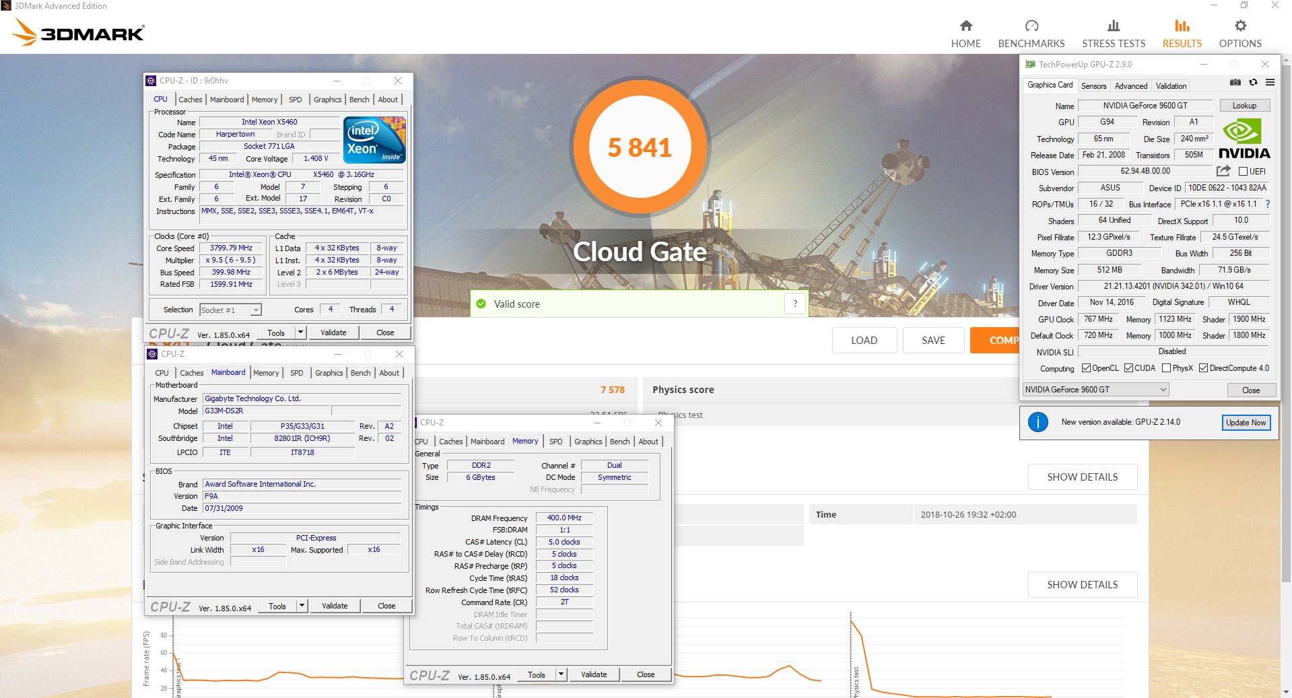Screen dimensions: 1292x698
Task: Open the Benchmarks section
Action: tap(1031, 34)
